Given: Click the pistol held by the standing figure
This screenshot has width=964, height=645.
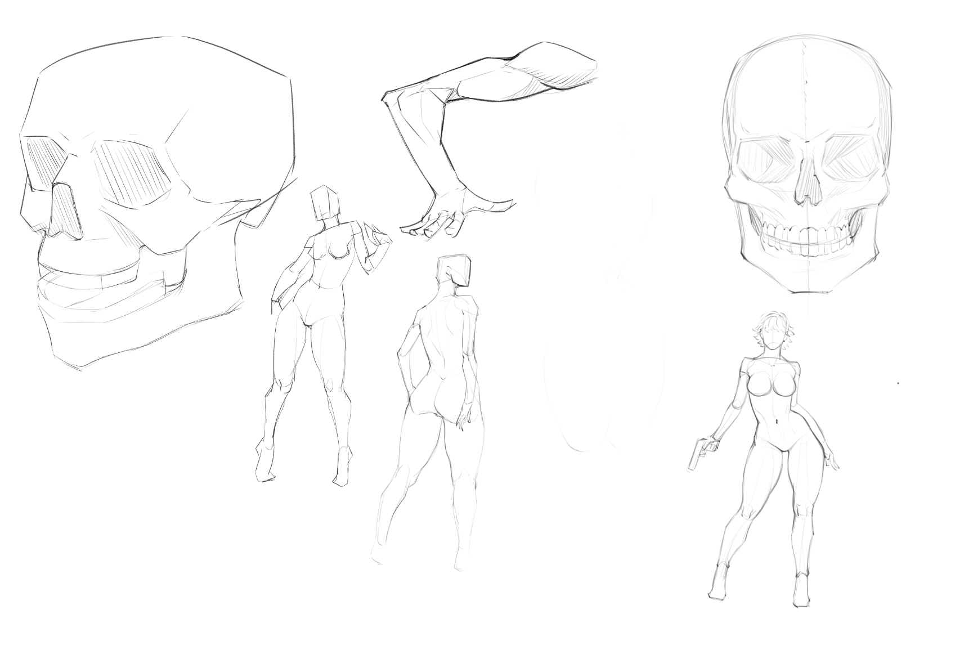Looking at the screenshot, I should 697,451.
